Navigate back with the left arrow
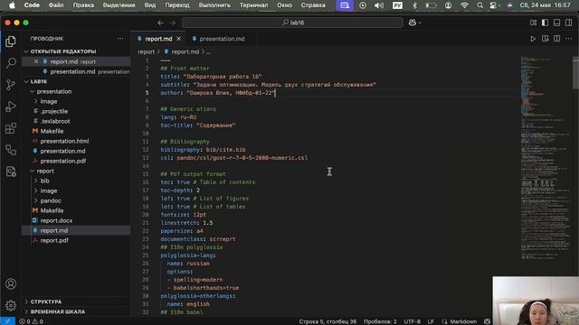Image resolution: width=579 pixels, height=325 pixels. tap(160, 23)
